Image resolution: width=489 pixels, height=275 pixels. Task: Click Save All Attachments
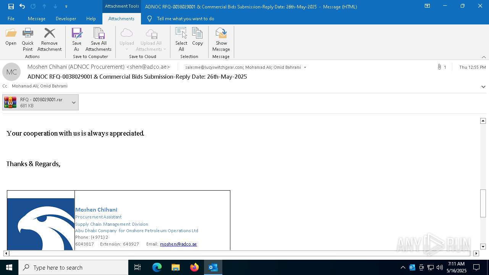(99, 40)
